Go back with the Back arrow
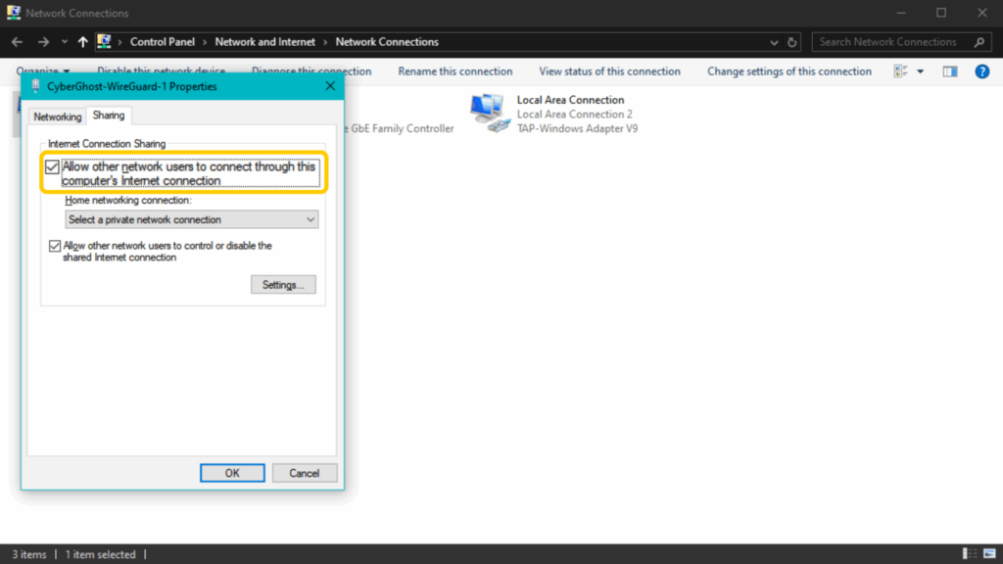 click(x=18, y=42)
